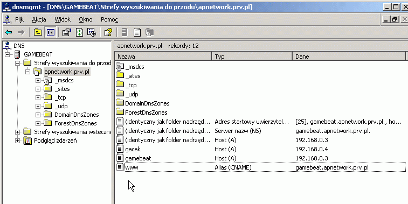
Task: Go back with the left arrow toolbar icon
Action: point(9,32)
